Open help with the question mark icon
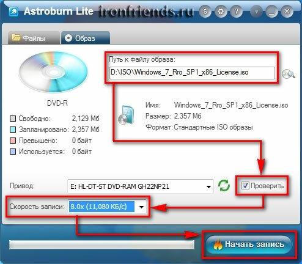Viewport: 302px width, 264px height. point(236,11)
